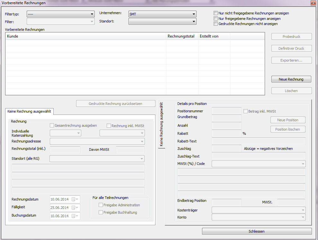Open the Unternehmen dropdown showing SMT
318x240 pixels.
pyautogui.click(x=194, y=14)
